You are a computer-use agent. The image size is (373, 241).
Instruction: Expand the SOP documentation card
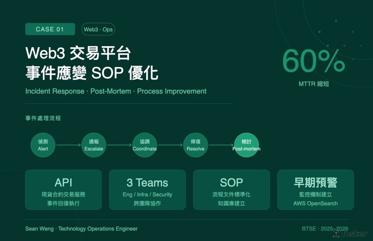[x=231, y=190]
